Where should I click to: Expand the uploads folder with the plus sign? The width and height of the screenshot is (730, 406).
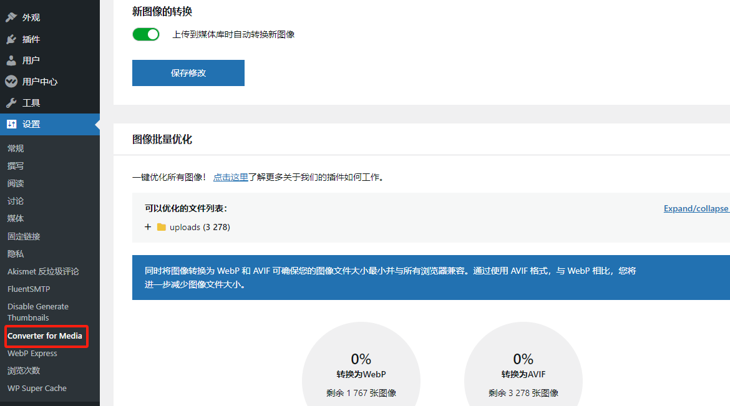click(147, 227)
